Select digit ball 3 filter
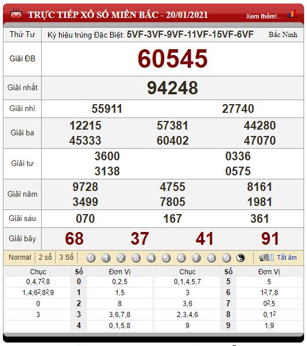Viewport: 307px width, 346px height. [136, 257]
